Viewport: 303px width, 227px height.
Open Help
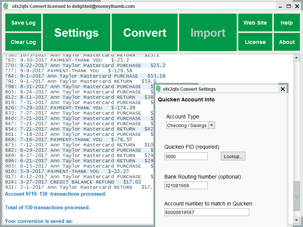click(287, 23)
